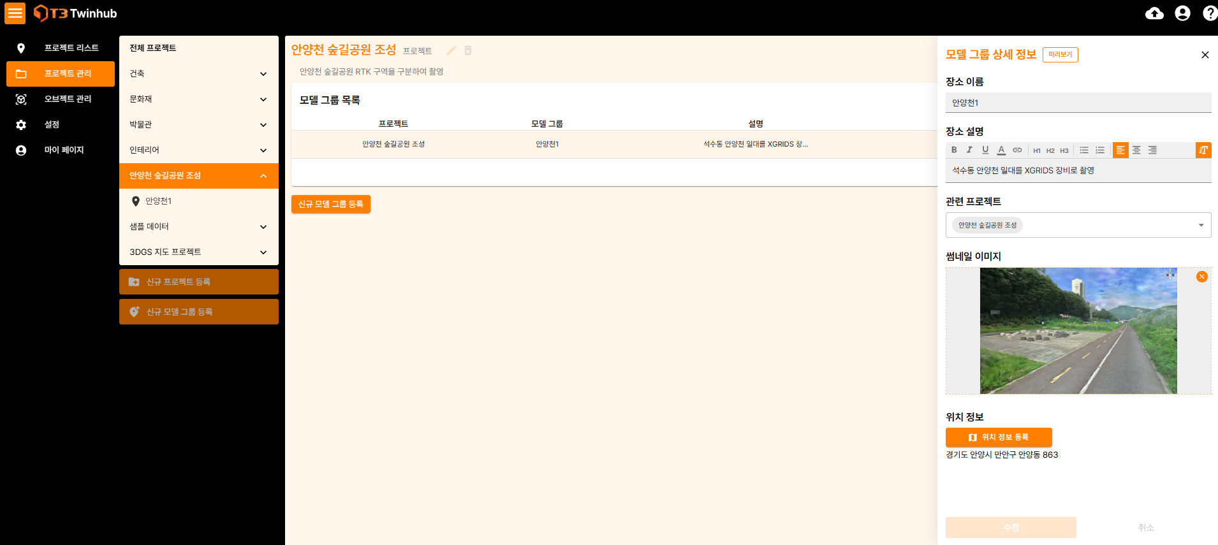1218x545 pixels.
Task: Center-align the description text
Action: pyautogui.click(x=1136, y=150)
